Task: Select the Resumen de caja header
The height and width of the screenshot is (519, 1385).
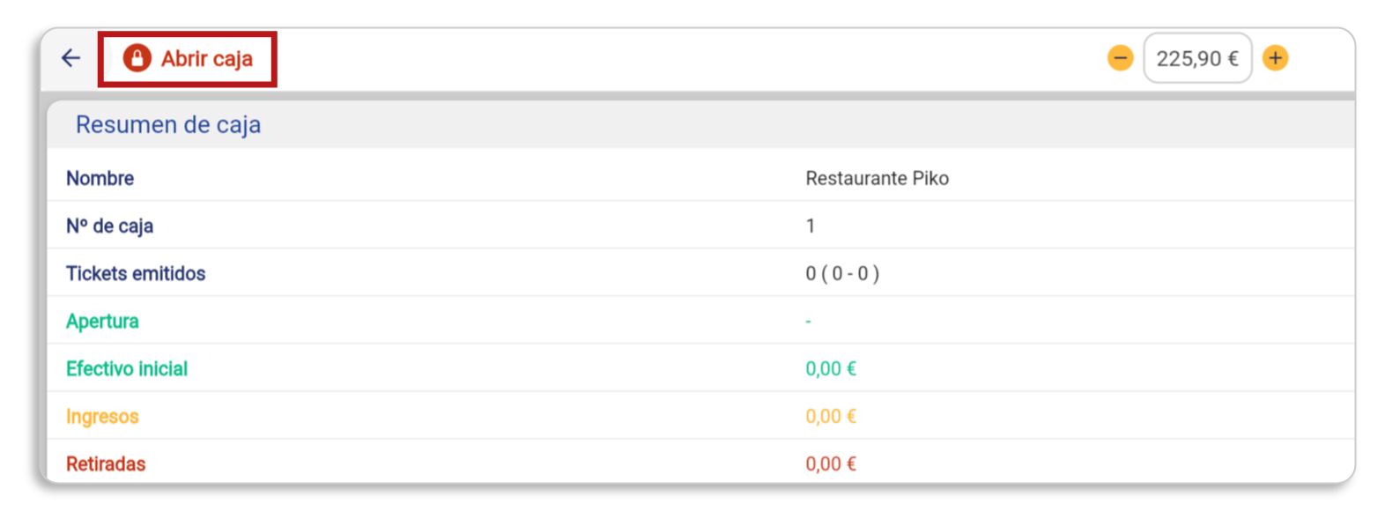Action: coord(168,124)
